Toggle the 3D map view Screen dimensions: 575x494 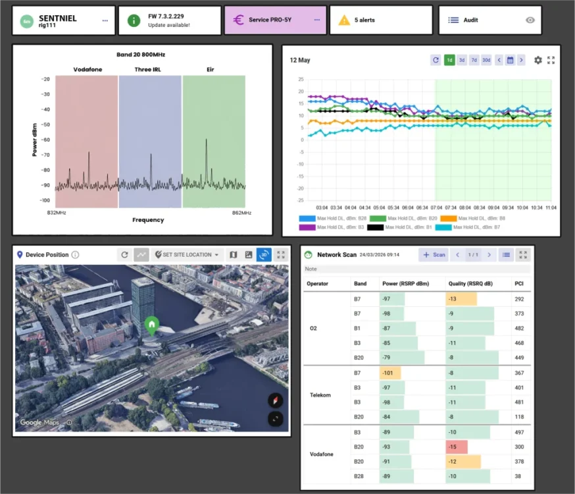tap(264, 255)
